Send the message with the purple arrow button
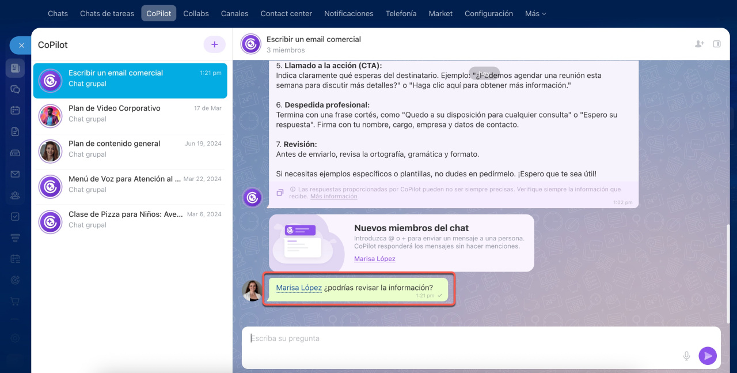The image size is (737, 373). point(708,356)
